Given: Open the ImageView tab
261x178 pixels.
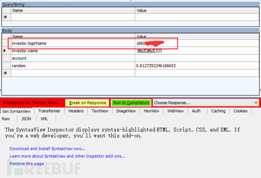Looking at the screenshot, I should point(126,111).
